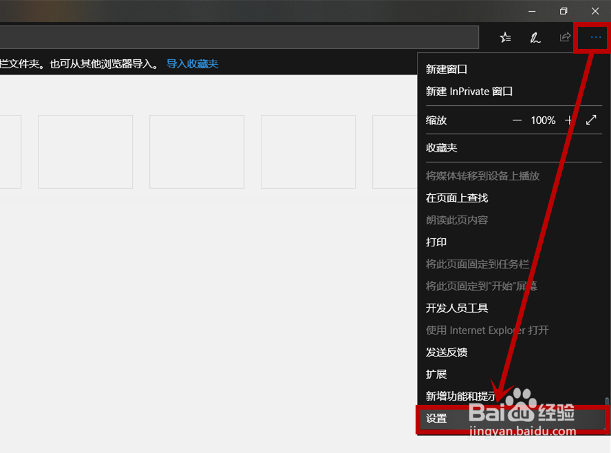The width and height of the screenshot is (611, 453).
Task: Close the browser window
Action: pos(595,11)
